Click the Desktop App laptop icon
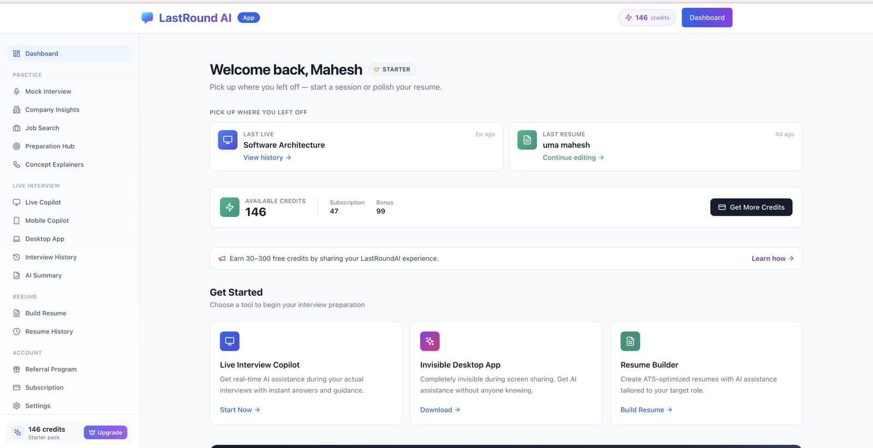 tap(16, 239)
